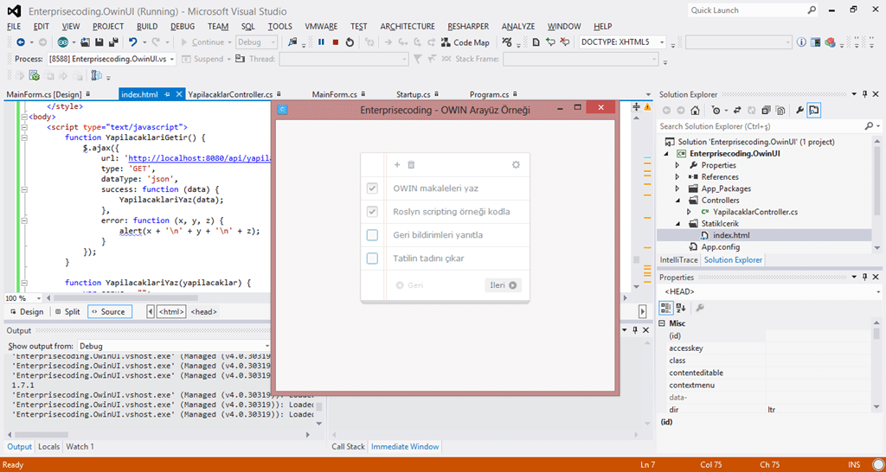Restart debugging with the circular arrow icon

pyautogui.click(x=350, y=42)
